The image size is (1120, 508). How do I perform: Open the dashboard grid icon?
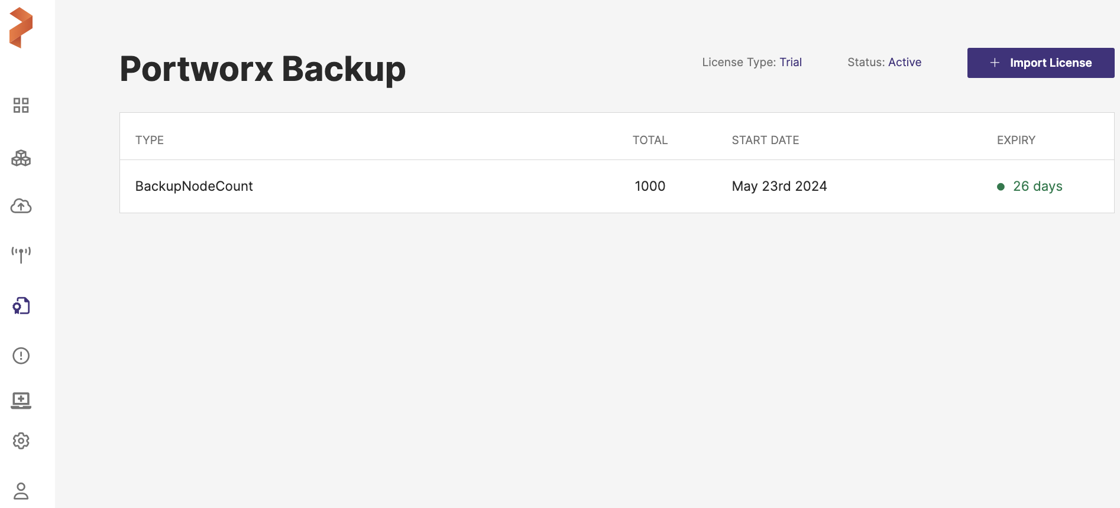(x=21, y=106)
